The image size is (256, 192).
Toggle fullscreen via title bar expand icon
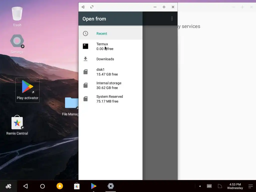pos(92,7)
